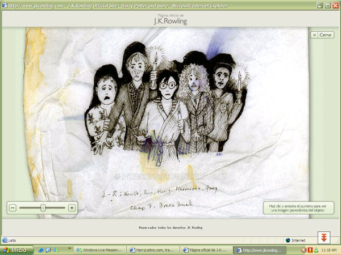
Task: Click the zoom out minus button
Action: (x=13, y=208)
